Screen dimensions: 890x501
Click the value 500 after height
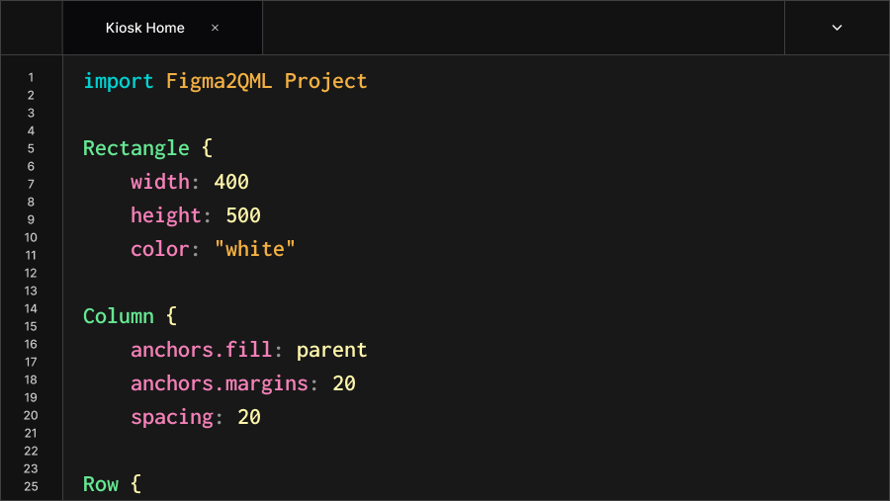(x=243, y=215)
